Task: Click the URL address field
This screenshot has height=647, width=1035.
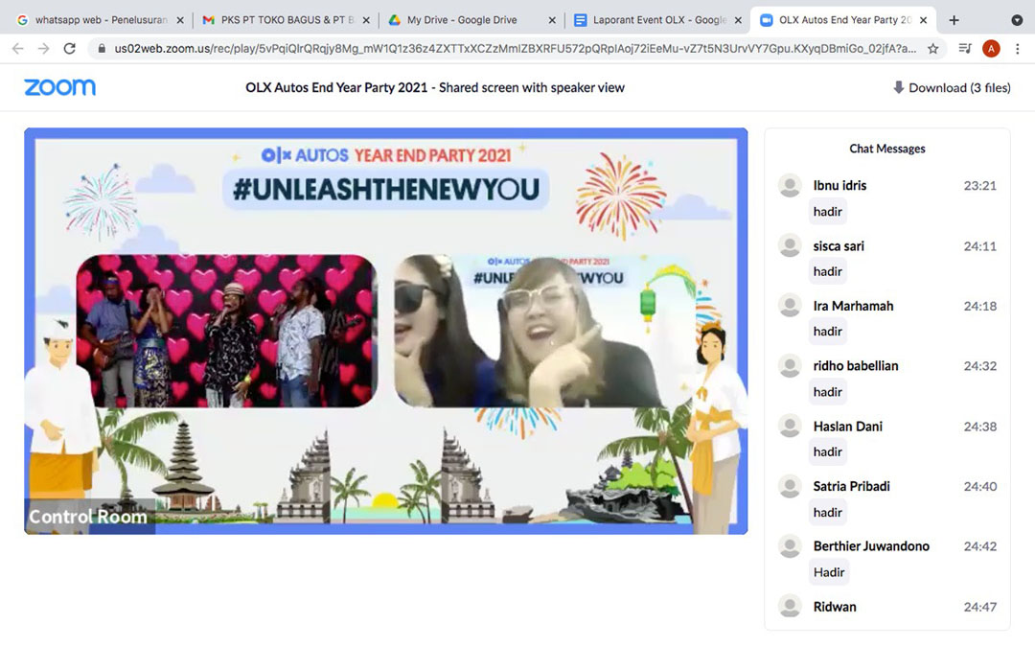Action: 515,48
